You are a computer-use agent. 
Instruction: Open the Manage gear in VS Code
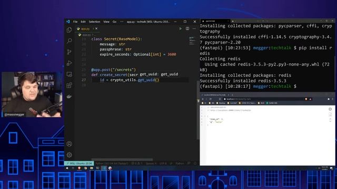pyautogui.click(x=69, y=155)
